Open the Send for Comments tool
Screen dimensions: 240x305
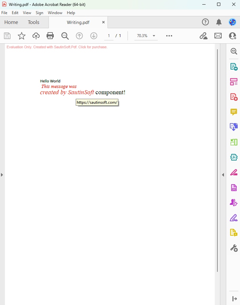(x=234, y=233)
